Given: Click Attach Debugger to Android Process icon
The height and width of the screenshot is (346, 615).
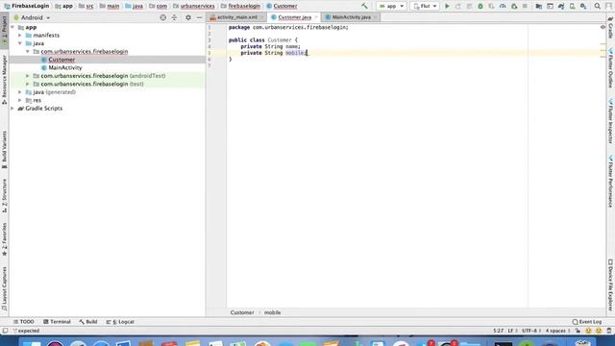Looking at the screenshot, I should pos(514,6).
